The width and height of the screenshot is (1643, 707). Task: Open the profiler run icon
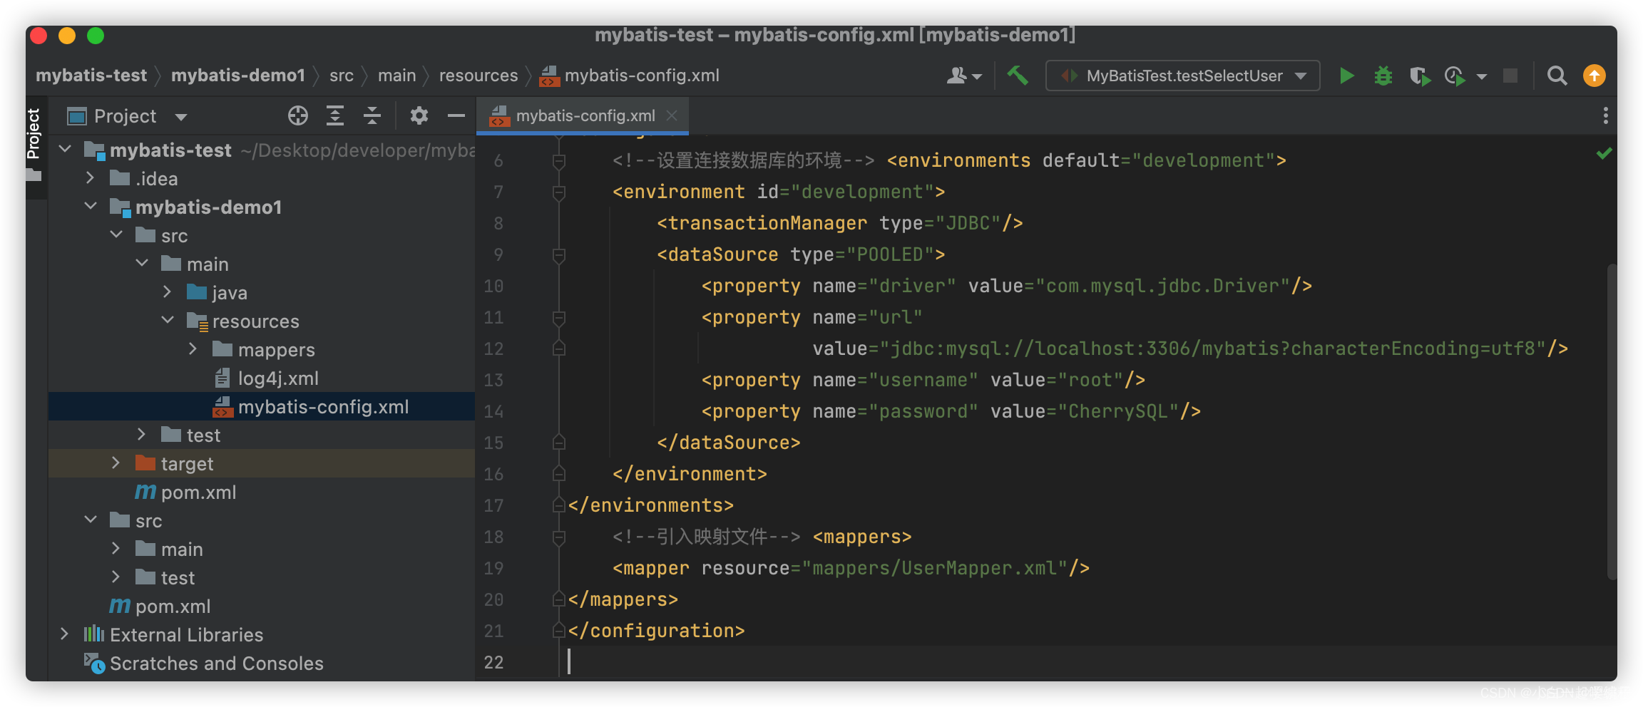1455,76
